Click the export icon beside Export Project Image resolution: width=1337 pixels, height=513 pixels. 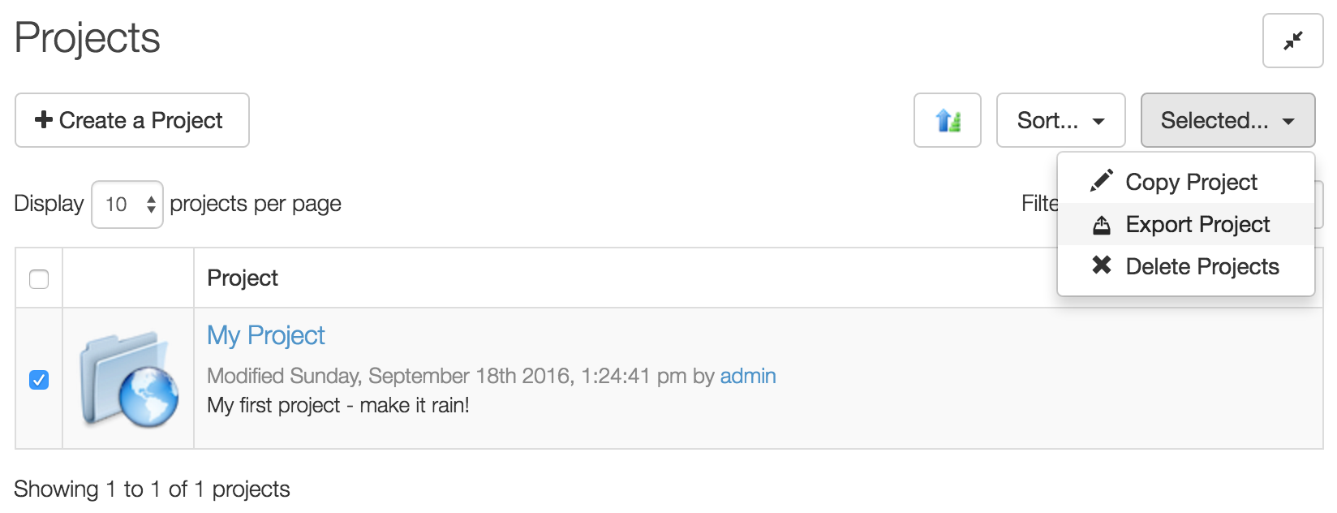1101,224
